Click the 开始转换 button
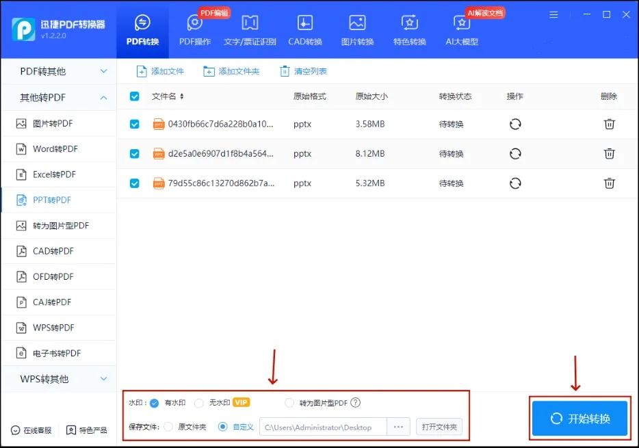 (x=579, y=419)
